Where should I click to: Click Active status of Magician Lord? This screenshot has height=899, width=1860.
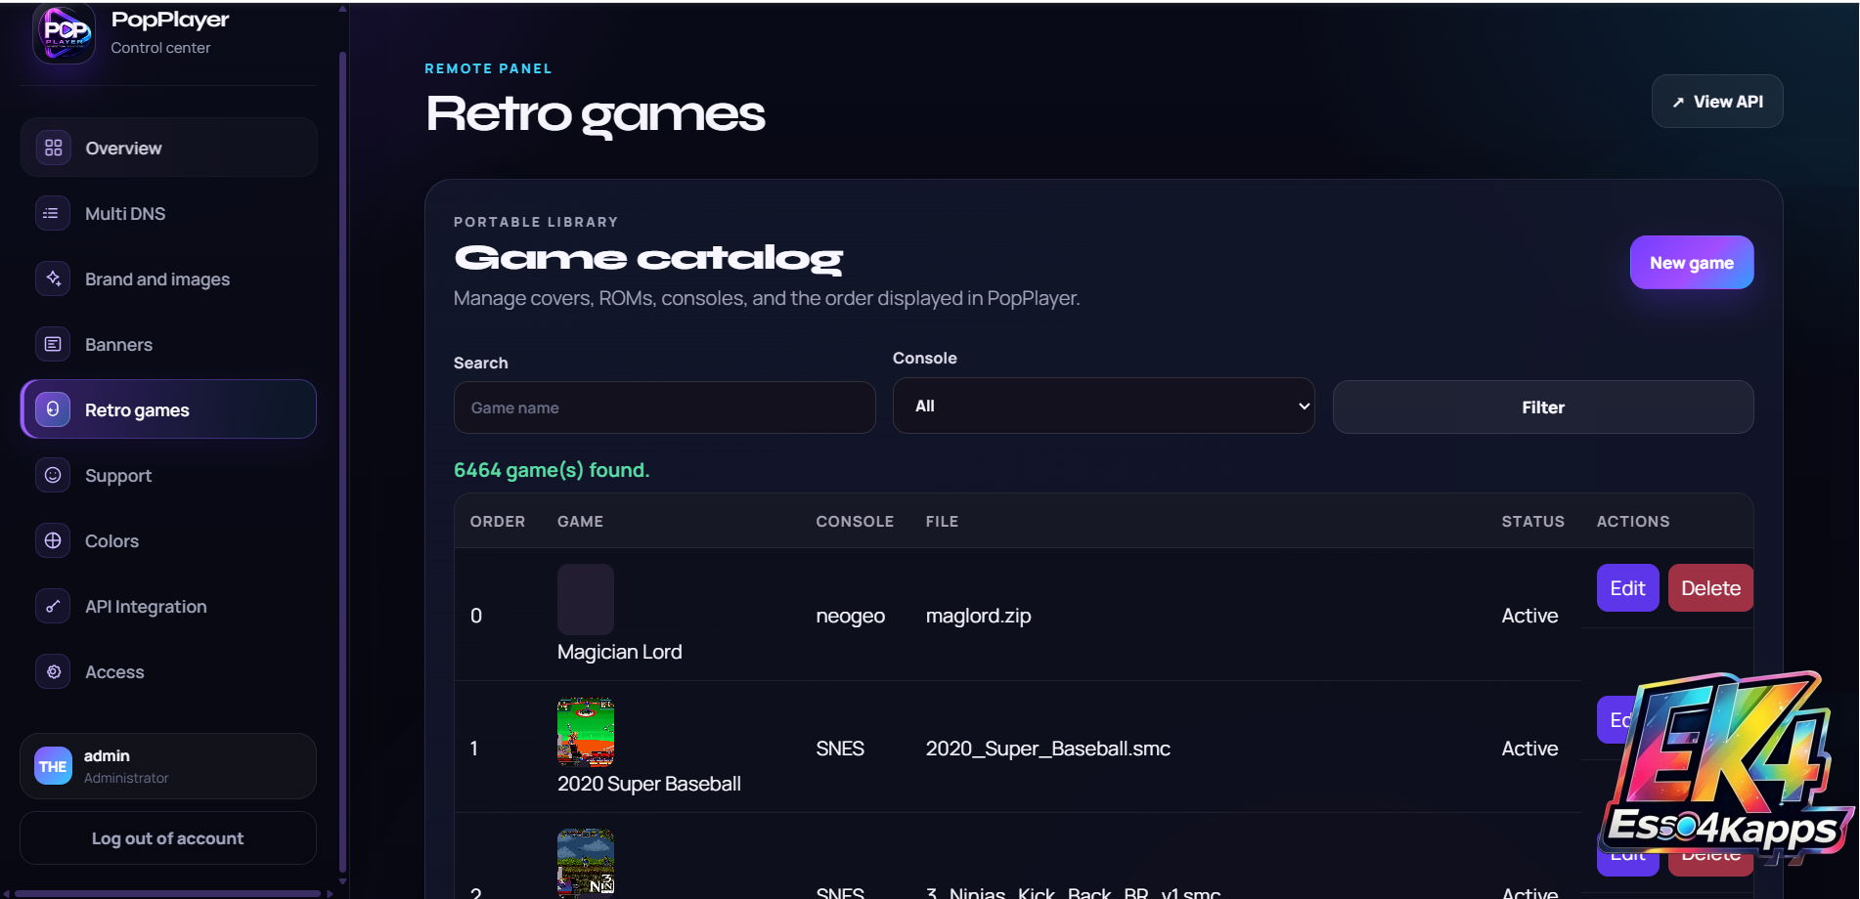1529,616
